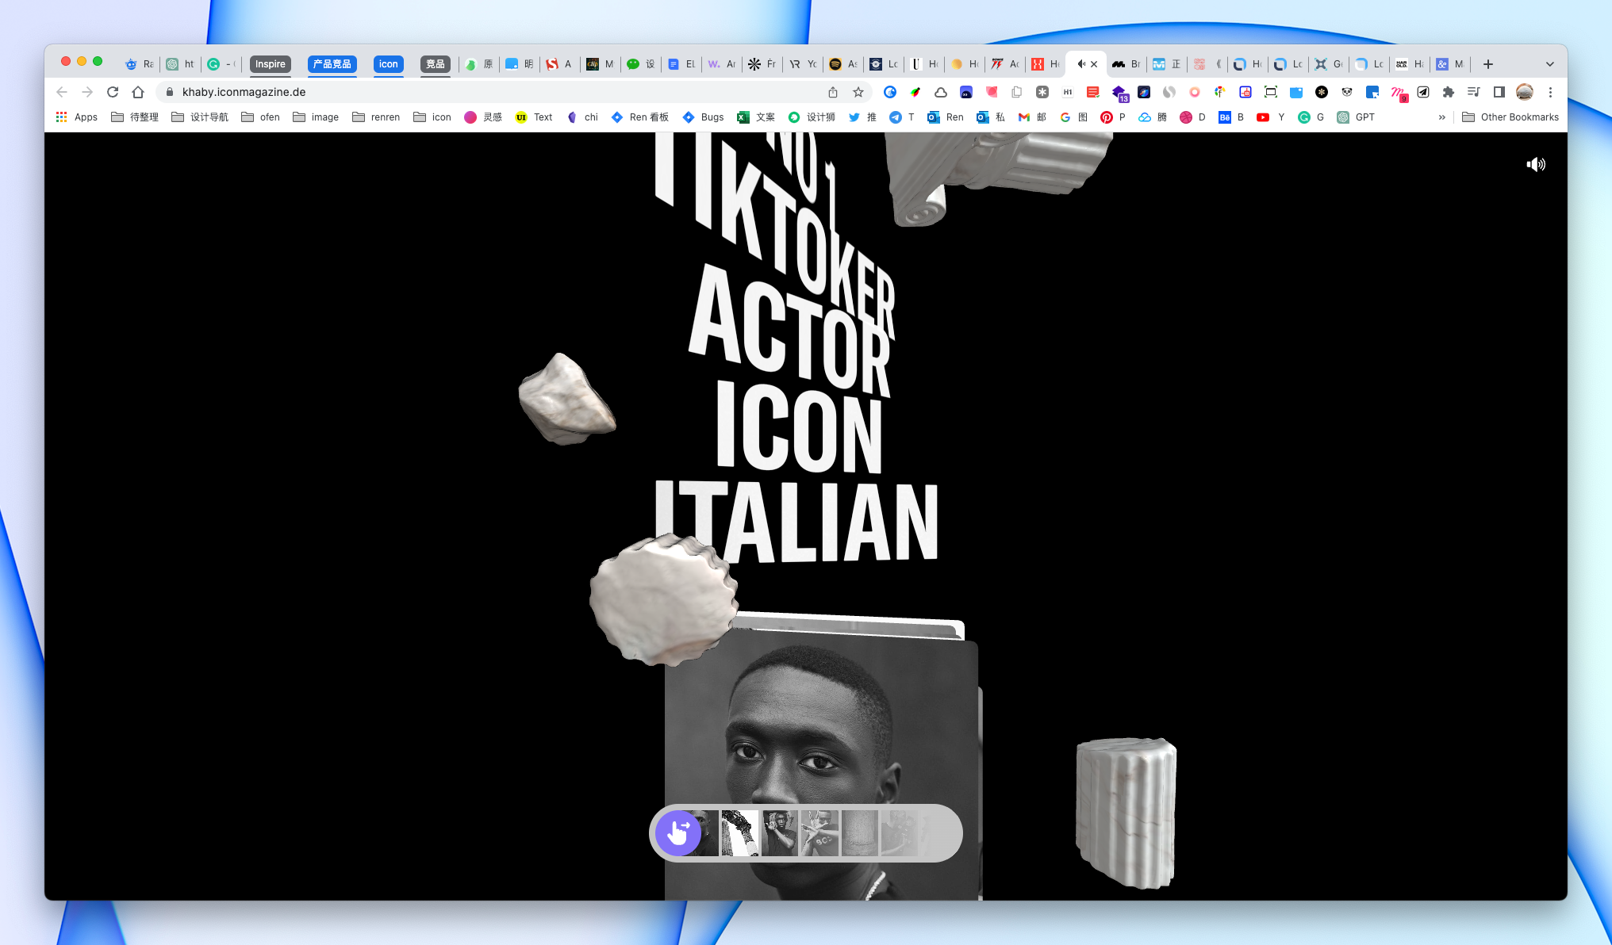The height and width of the screenshot is (945, 1612).
Task: Click the Share page icon in the address bar
Action: pos(833,92)
